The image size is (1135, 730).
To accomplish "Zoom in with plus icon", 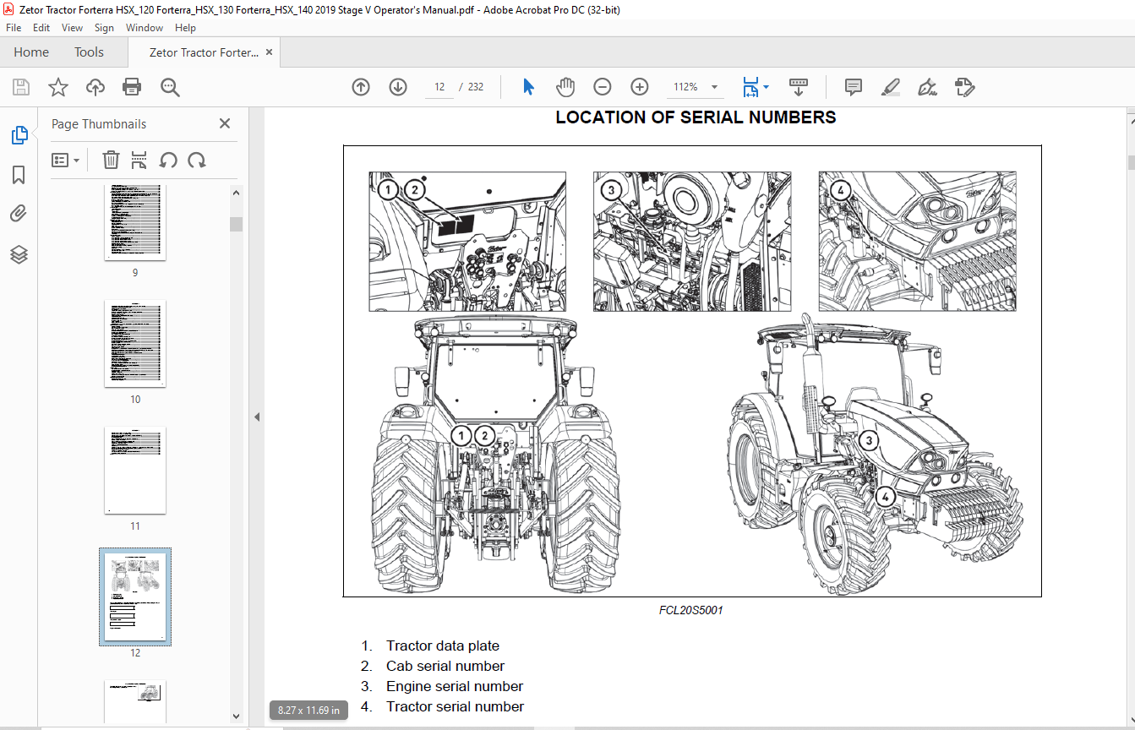I will pyautogui.click(x=640, y=87).
